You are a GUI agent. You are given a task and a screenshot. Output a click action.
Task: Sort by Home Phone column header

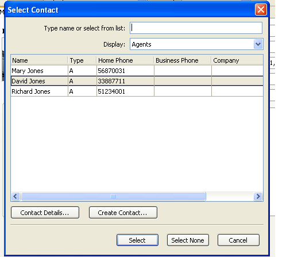pyautogui.click(x=125, y=60)
